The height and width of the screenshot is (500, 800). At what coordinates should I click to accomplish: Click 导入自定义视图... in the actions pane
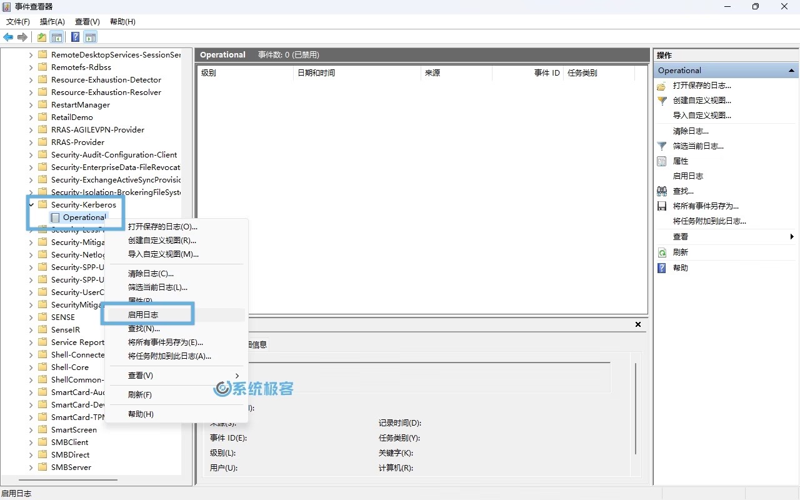click(702, 116)
